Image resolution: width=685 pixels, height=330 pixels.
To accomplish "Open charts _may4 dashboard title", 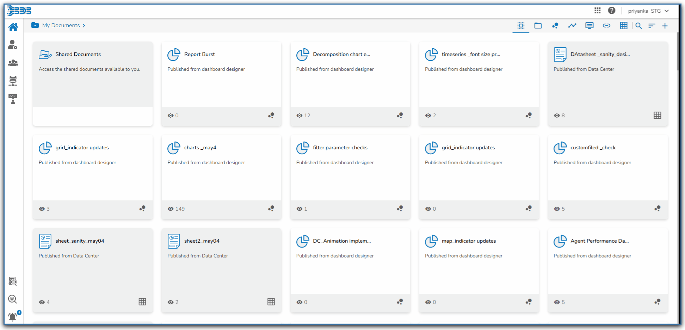I will click(x=200, y=148).
